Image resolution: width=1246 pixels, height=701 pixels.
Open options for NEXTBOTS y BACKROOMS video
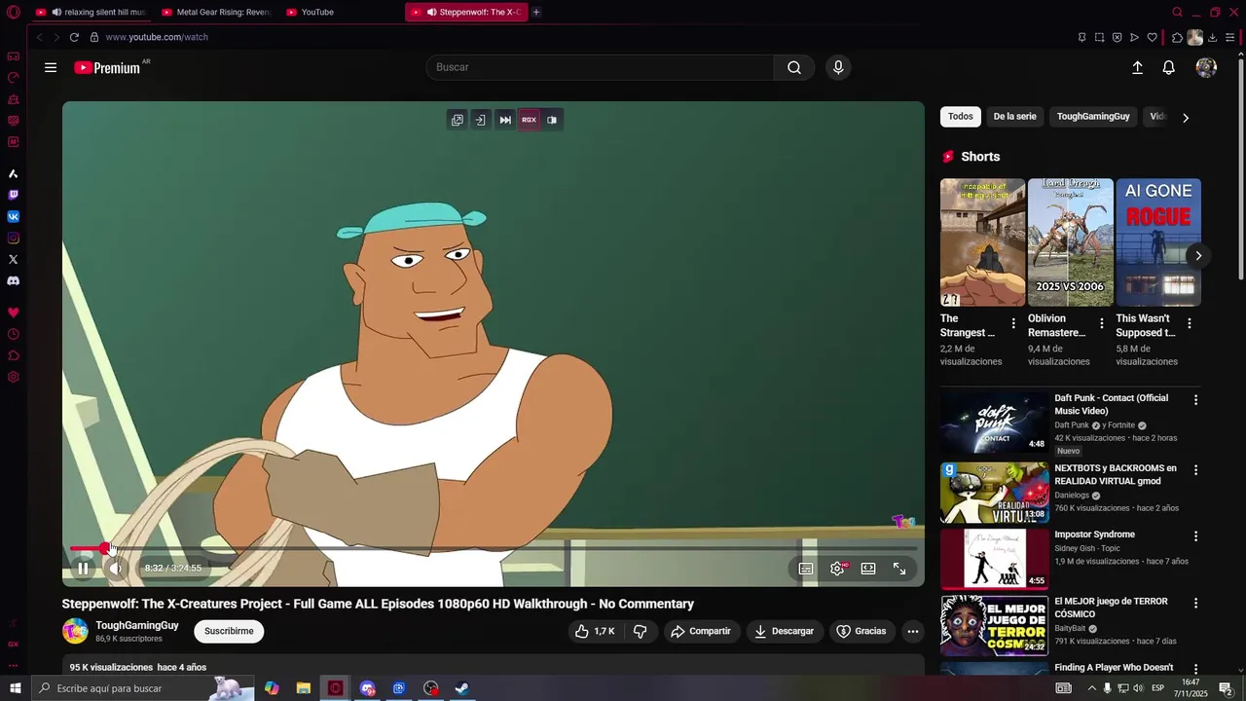point(1196,469)
